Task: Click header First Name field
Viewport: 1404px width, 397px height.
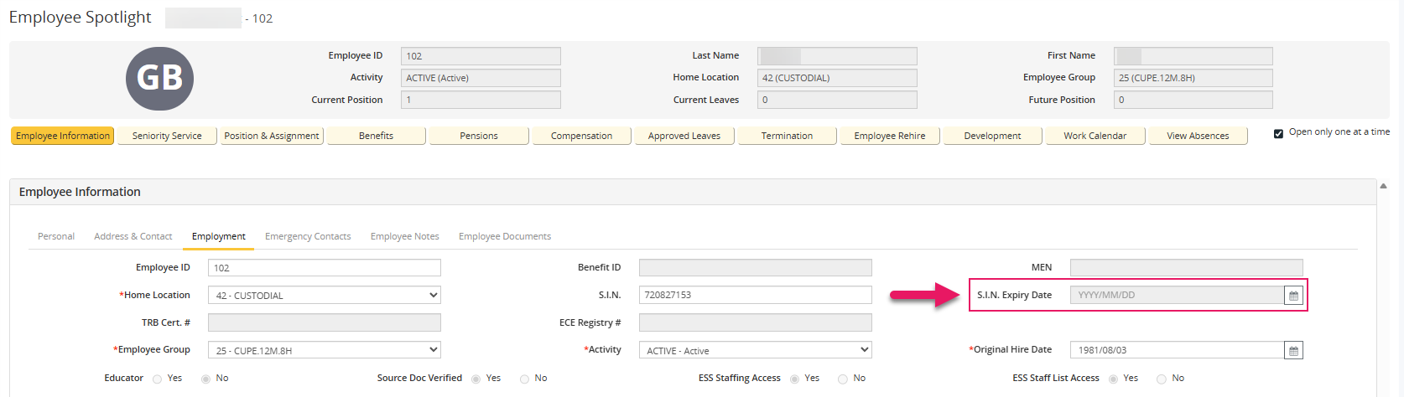Action: (x=1193, y=56)
